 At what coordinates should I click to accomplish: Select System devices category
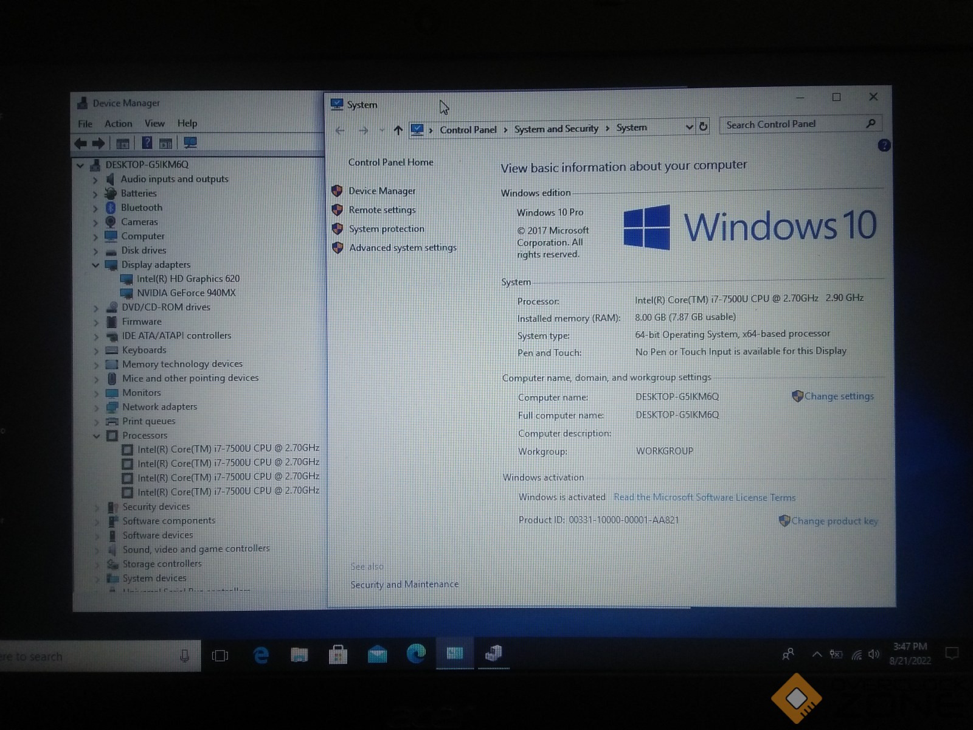(154, 578)
